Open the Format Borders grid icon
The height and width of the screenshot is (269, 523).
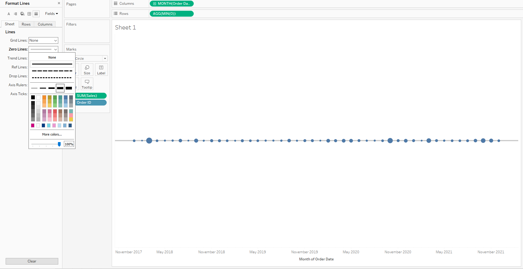coord(29,14)
